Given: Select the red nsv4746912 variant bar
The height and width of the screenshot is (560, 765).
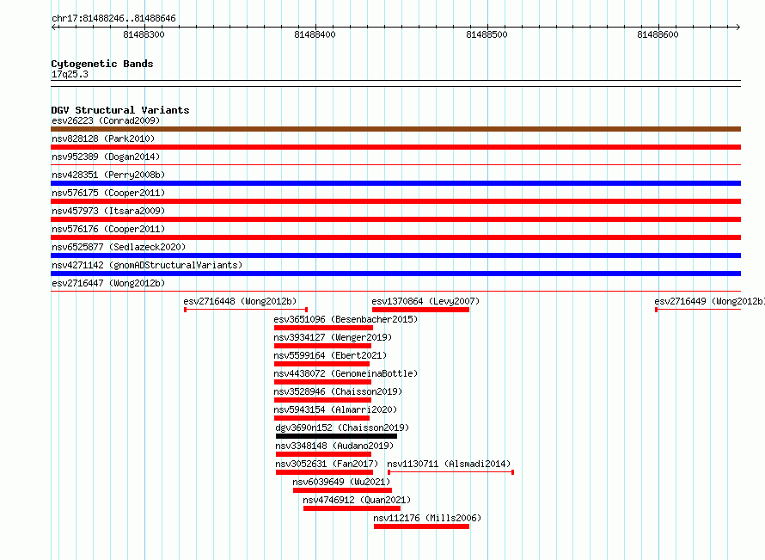Looking at the screenshot, I should (x=352, y=508).
